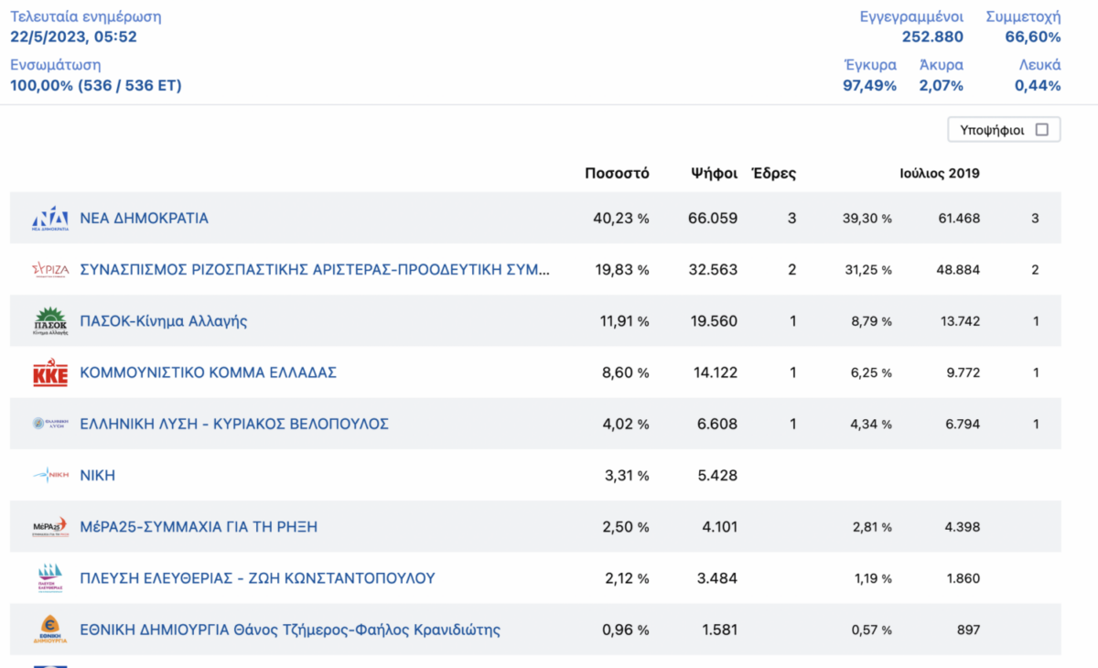Click the Ιούλιος 2019 column header
The image size is (1098, 668).
point(940,173)
